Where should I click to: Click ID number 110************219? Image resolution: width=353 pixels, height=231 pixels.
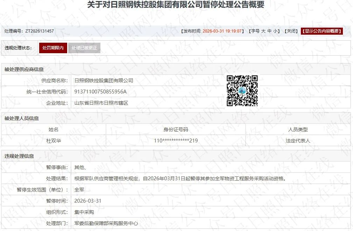coord(176,141)
